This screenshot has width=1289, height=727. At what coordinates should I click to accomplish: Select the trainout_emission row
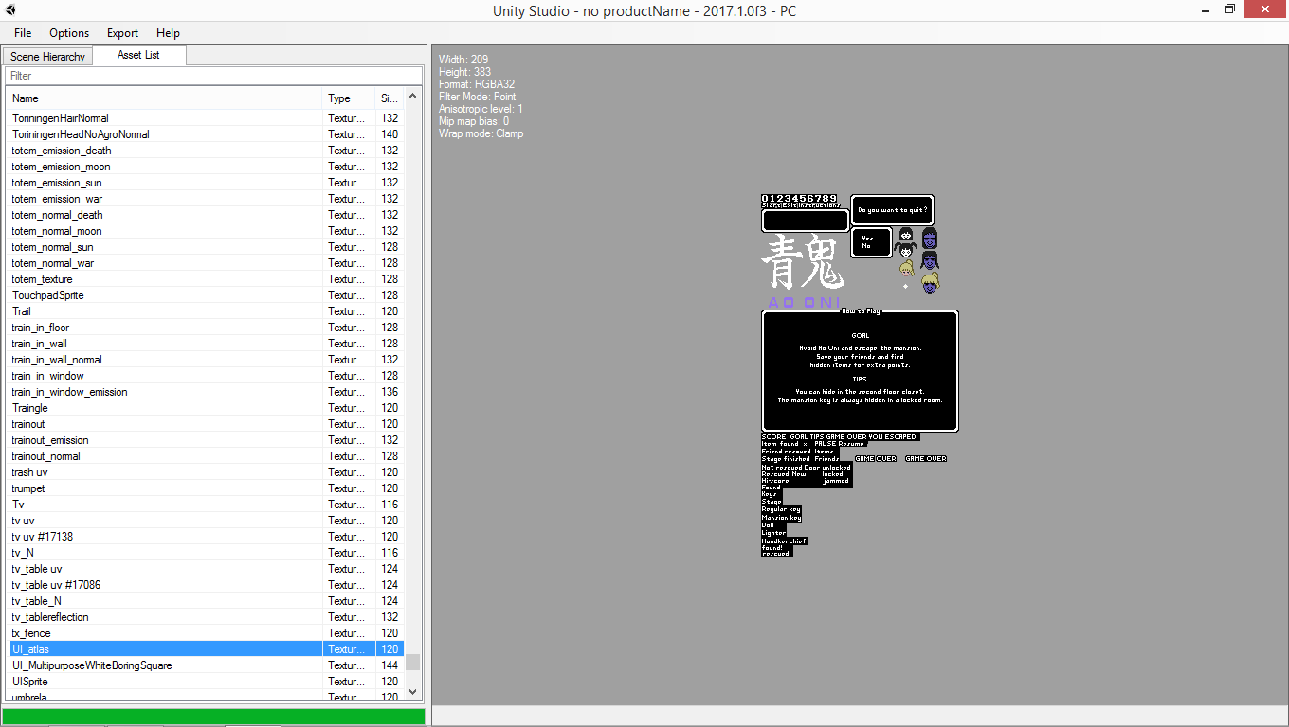[206, 440]
